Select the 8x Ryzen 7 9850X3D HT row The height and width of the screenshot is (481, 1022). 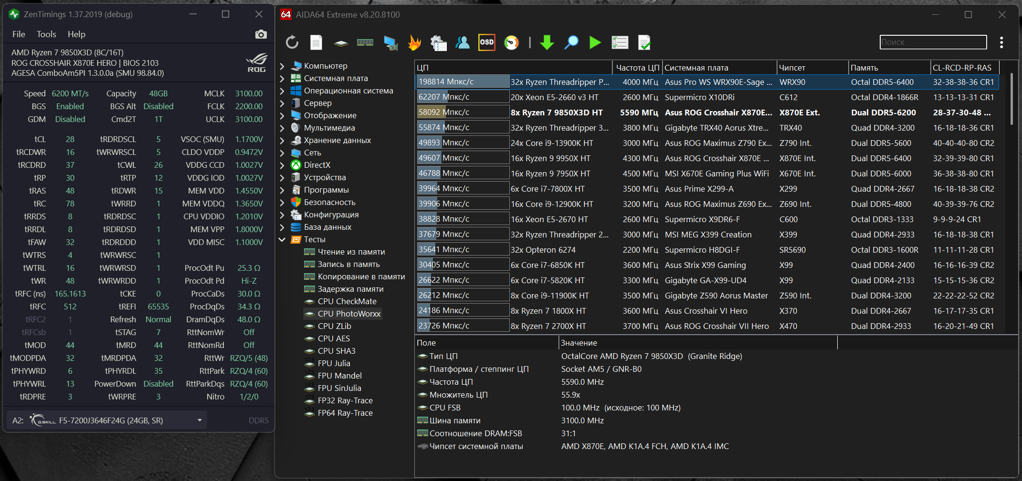[707, 113]
